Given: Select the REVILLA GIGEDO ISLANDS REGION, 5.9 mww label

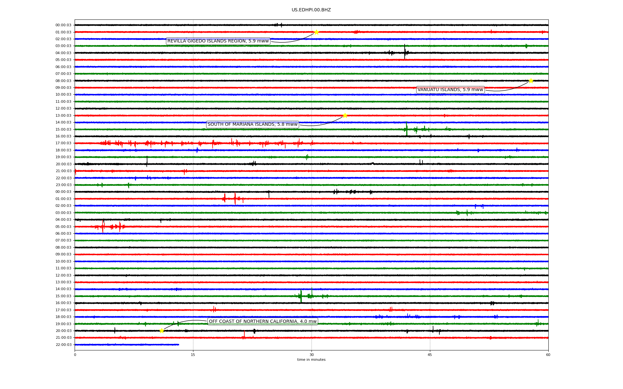Looking at the screenshot, I should pyautogui.click(x=218, y=41).
